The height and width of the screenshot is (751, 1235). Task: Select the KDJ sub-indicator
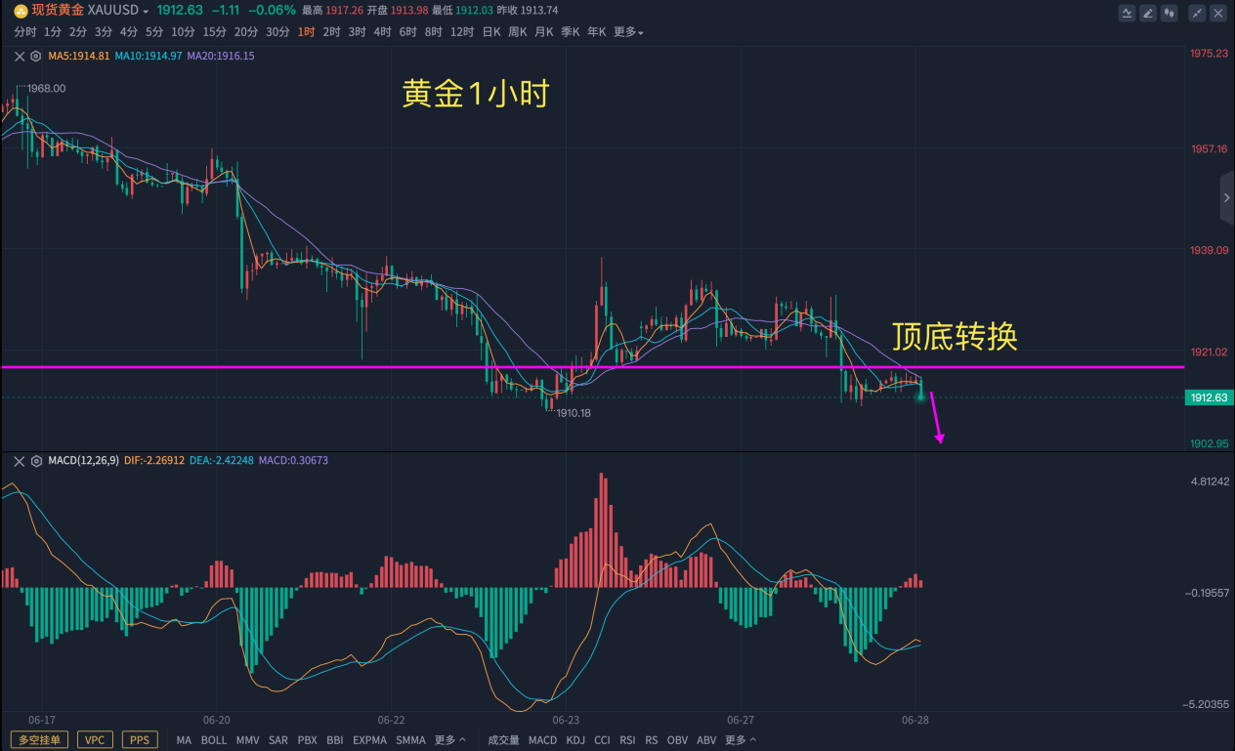(575, 740)
